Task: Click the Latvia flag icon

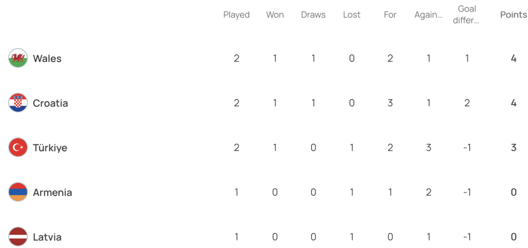Action: (x=18, y=237)
